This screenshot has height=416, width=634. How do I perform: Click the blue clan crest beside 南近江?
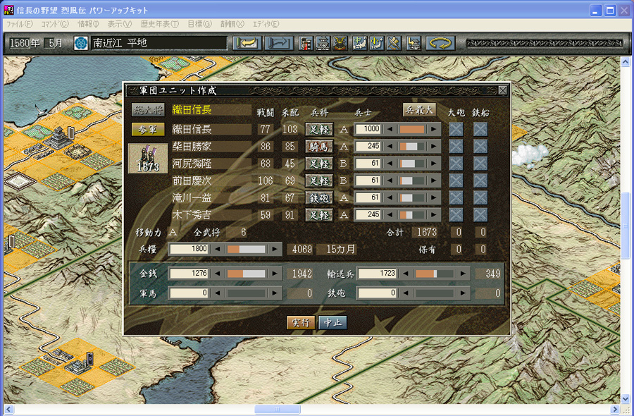(81, 43)
